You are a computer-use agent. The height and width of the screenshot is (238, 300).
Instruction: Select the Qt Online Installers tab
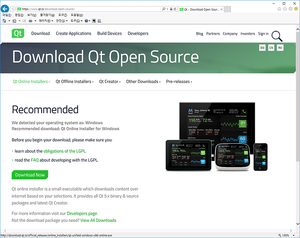[31, 82]
